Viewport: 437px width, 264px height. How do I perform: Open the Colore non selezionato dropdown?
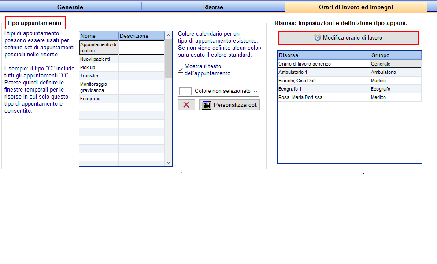[219, 91]
